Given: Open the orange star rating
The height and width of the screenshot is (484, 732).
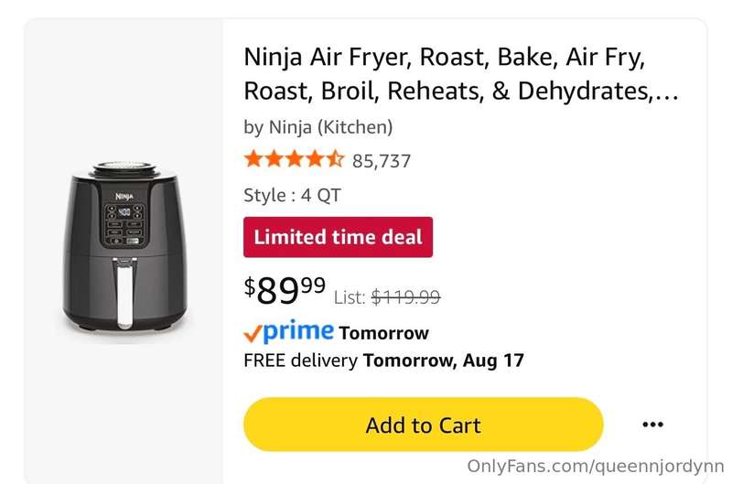Looking at the screenshot, I should (x=294, y=159).
